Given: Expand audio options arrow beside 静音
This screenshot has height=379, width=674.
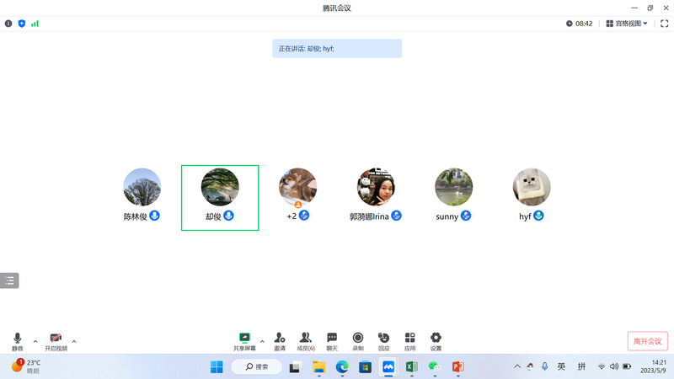Looking at the screenshot, I should click(x=35, y=341).
